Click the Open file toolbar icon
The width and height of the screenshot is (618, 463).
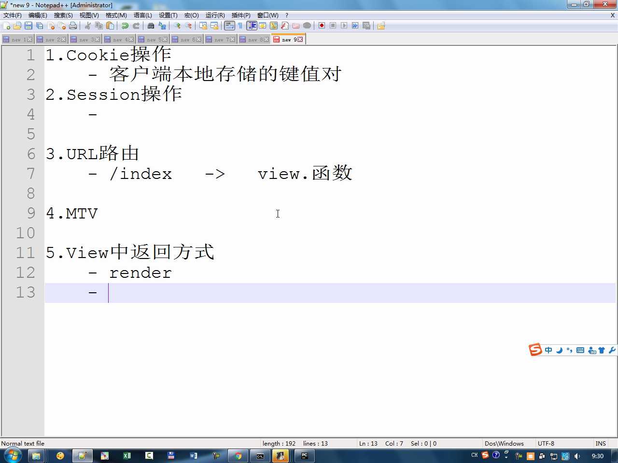[x=17, y=26]
